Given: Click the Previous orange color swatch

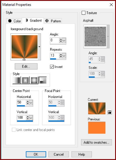Looking at the screenshot, I should coord(97,127).
